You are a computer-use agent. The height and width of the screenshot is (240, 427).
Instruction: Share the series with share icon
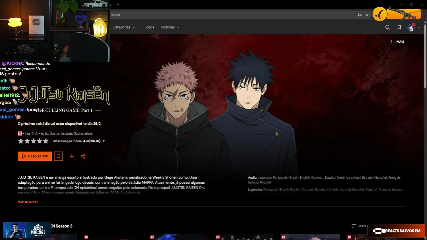(x=83, y=156)
